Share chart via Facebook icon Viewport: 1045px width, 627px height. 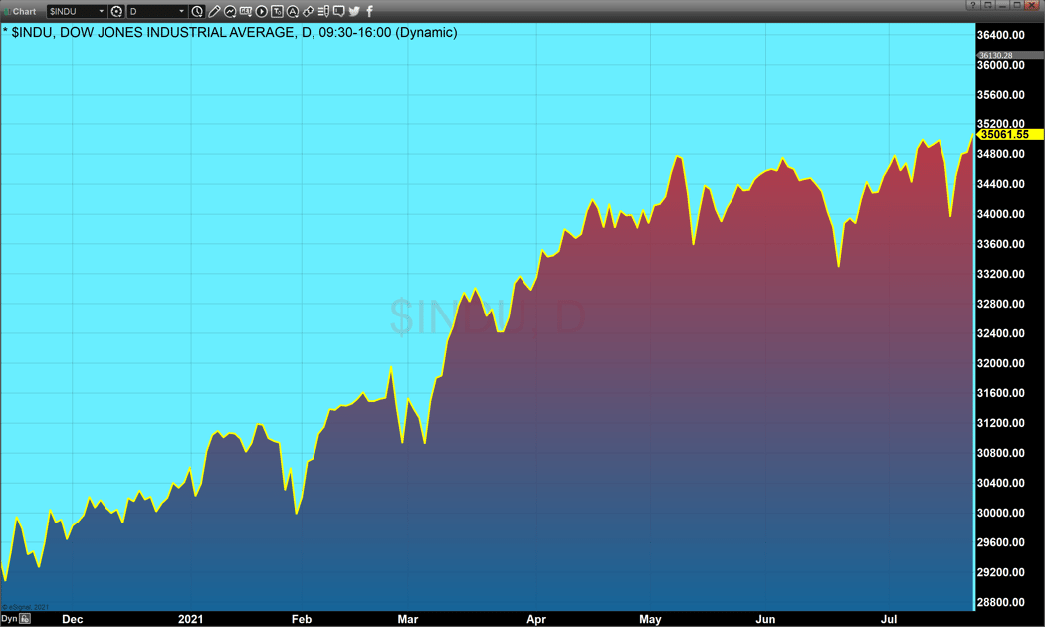[370, 11]
